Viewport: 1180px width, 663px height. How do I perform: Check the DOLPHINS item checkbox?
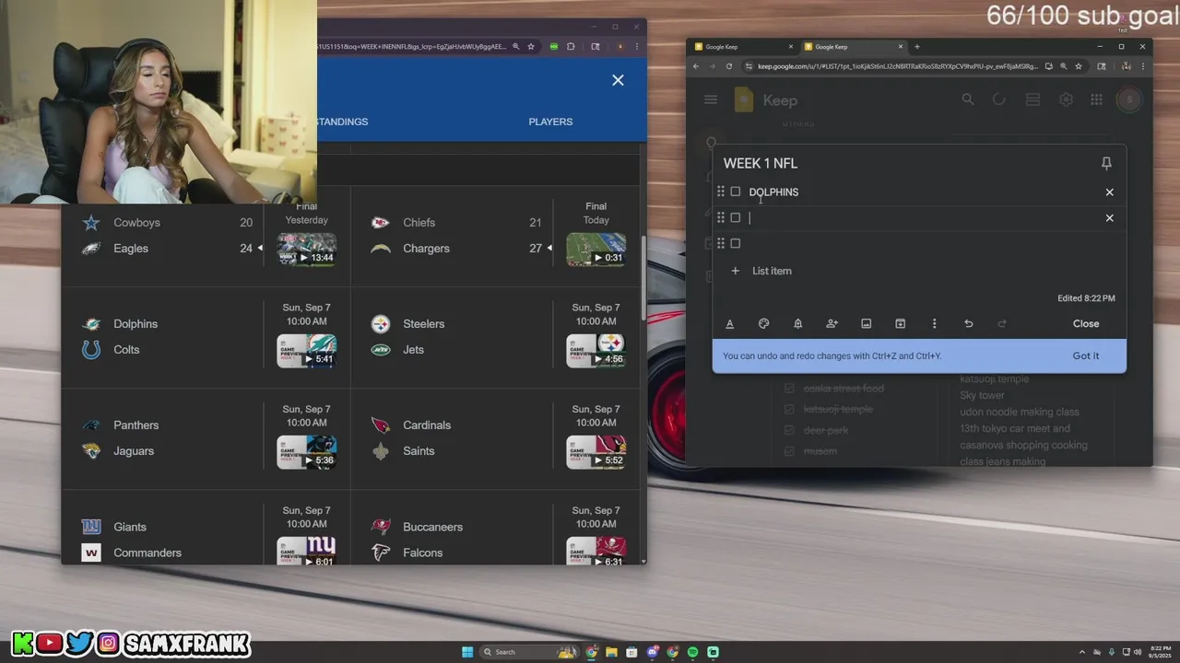pos(736,192)
